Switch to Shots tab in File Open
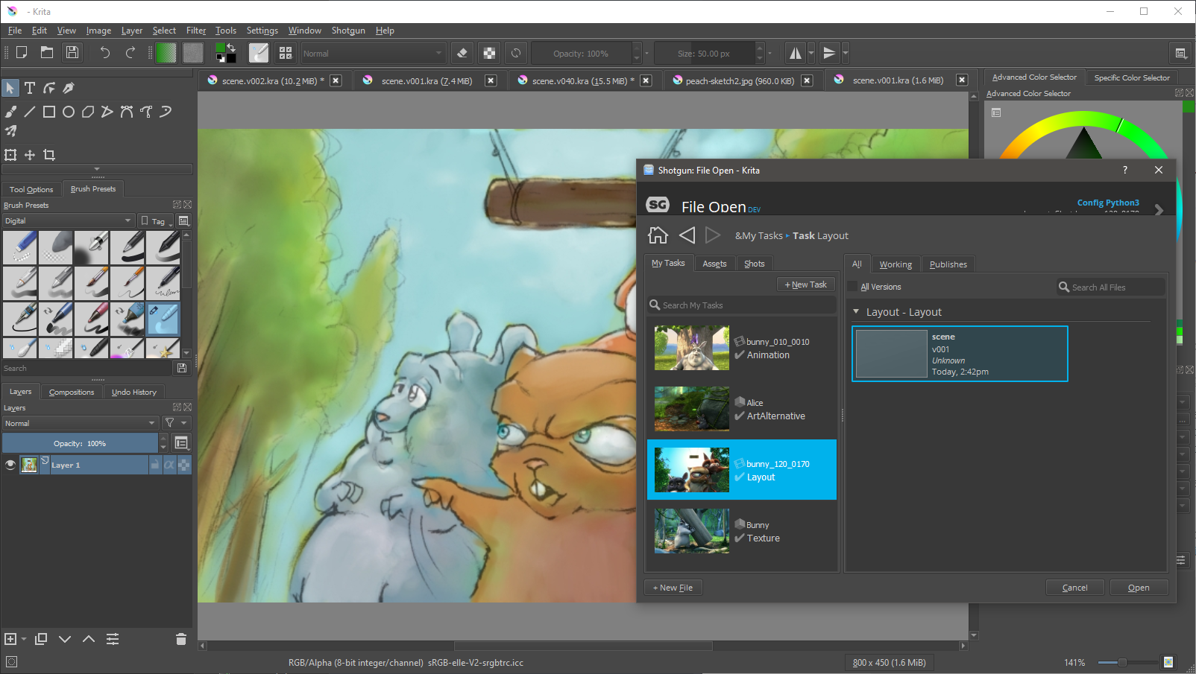The image size is (1196, 674). coord(754,264)
